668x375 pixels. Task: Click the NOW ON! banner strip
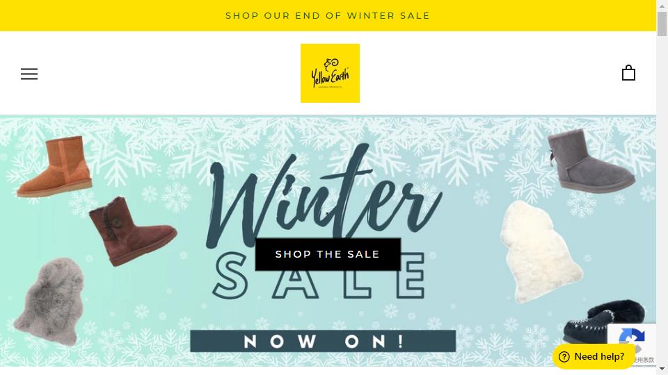coord(323,341)
